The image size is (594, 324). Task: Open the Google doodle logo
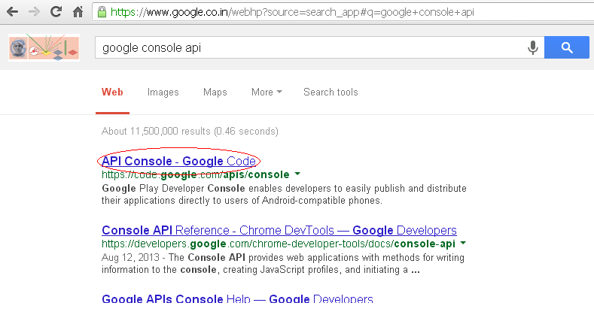click(44, 47)
